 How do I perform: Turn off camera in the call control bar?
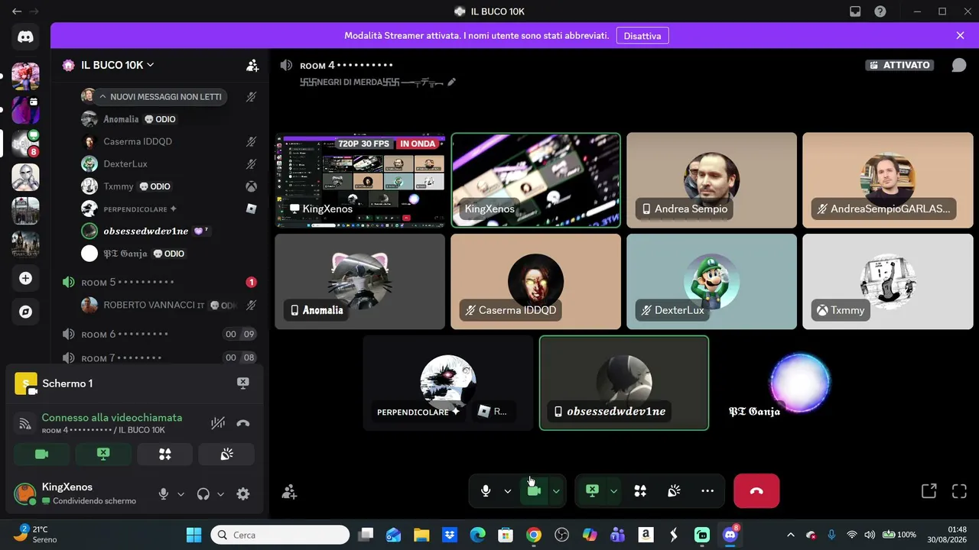point(534,491)
